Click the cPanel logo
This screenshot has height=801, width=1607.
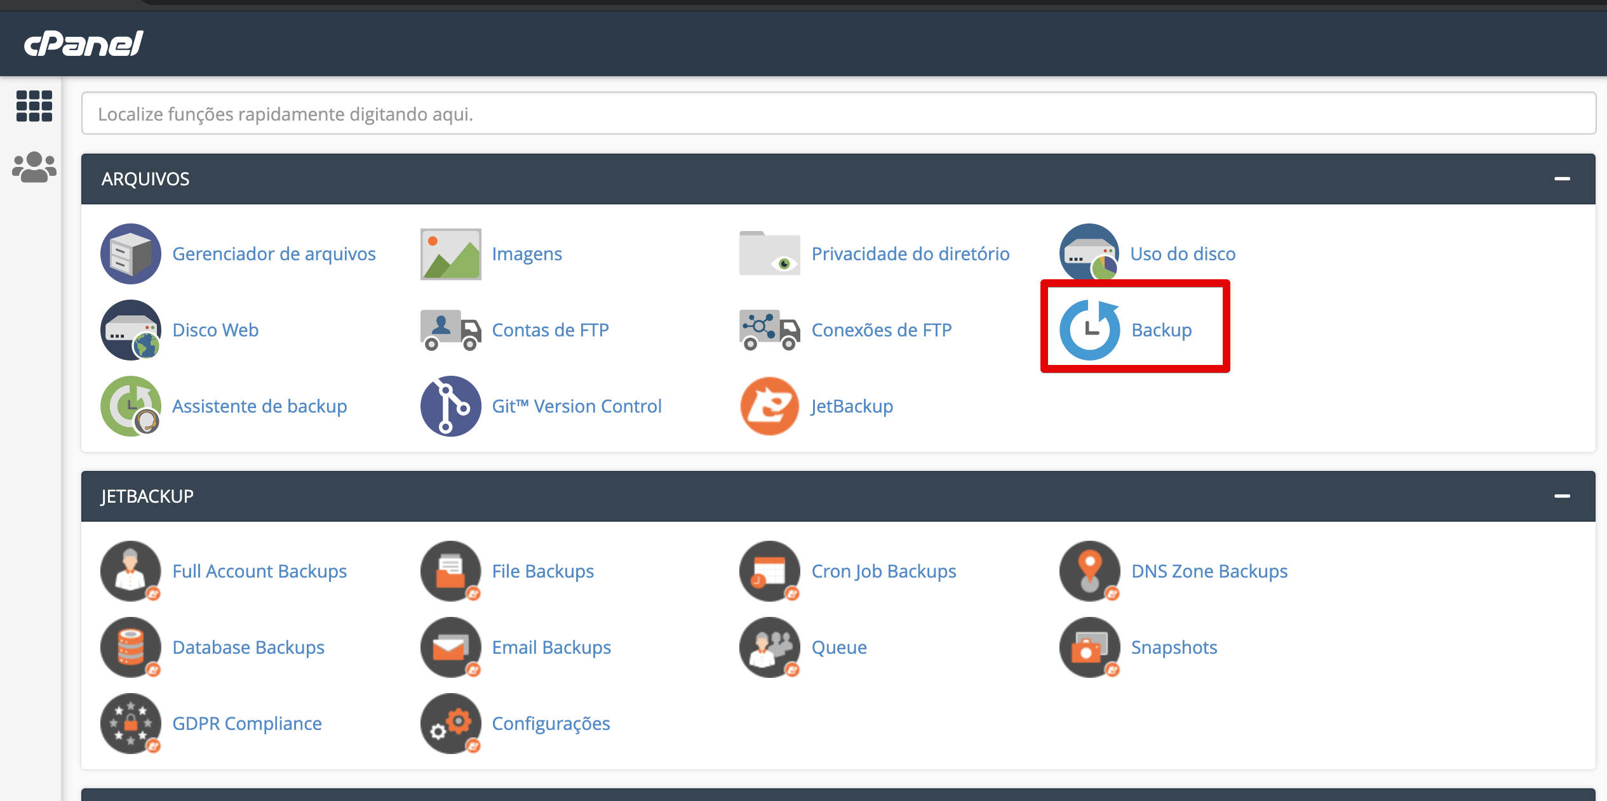pyautogui.click(x=84, y=43)
